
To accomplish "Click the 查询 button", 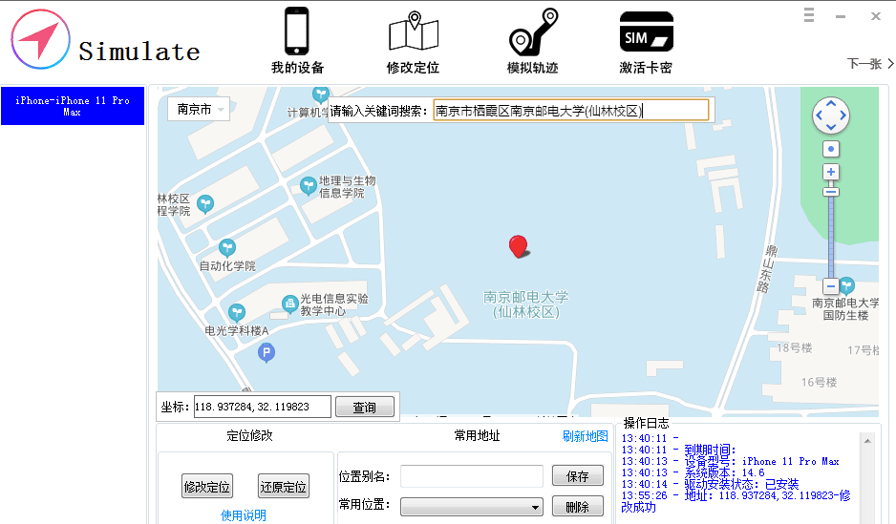I will (x=365, y=407).
